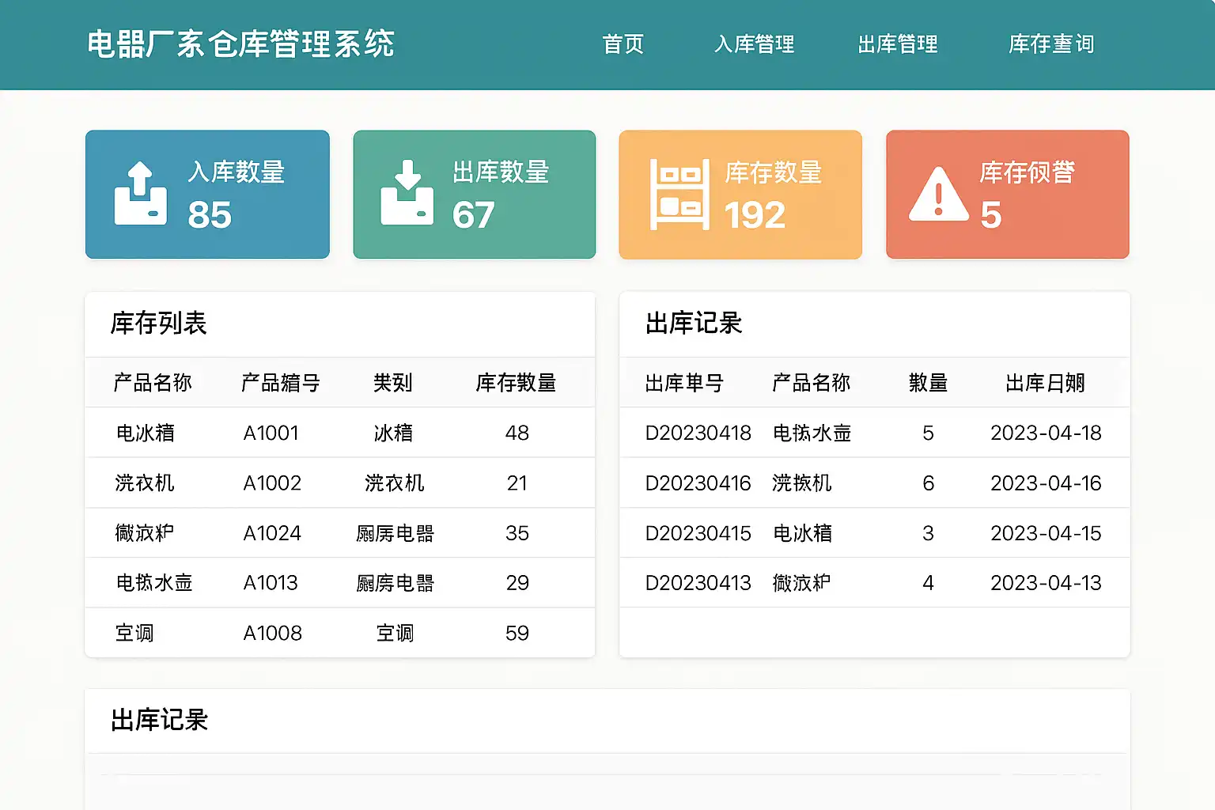The height and width of the screenshot is (810, 1215).
Task: Open outbound order D20230416
Action: pyautogui.click(x=698, y=483)
